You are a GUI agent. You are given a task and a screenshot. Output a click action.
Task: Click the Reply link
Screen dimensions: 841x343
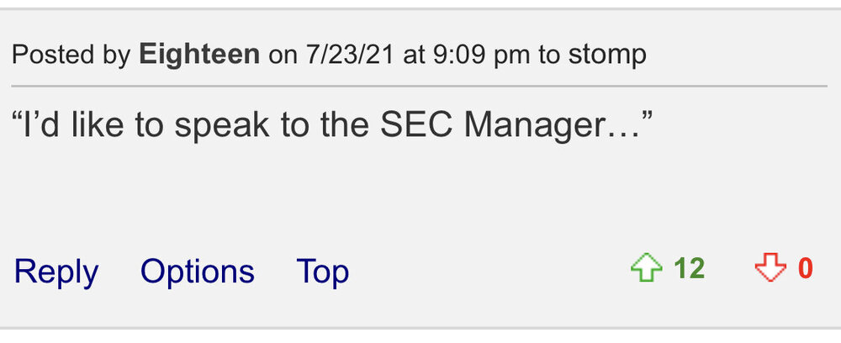[x=56, y=272]
